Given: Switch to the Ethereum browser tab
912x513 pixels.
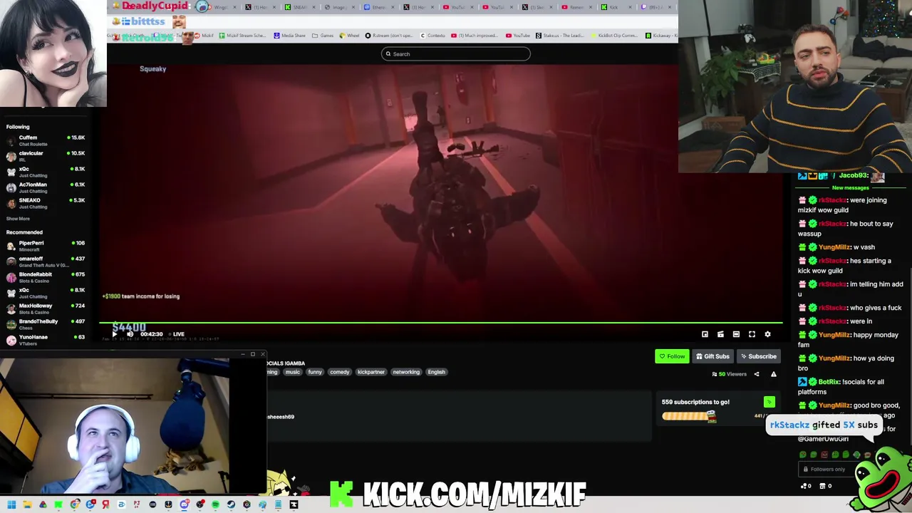Looking at the screenshot, I should 378,7.
